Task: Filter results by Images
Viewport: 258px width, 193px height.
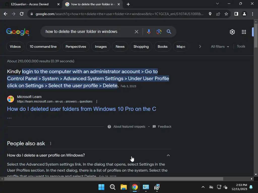Action: point(101,46)
